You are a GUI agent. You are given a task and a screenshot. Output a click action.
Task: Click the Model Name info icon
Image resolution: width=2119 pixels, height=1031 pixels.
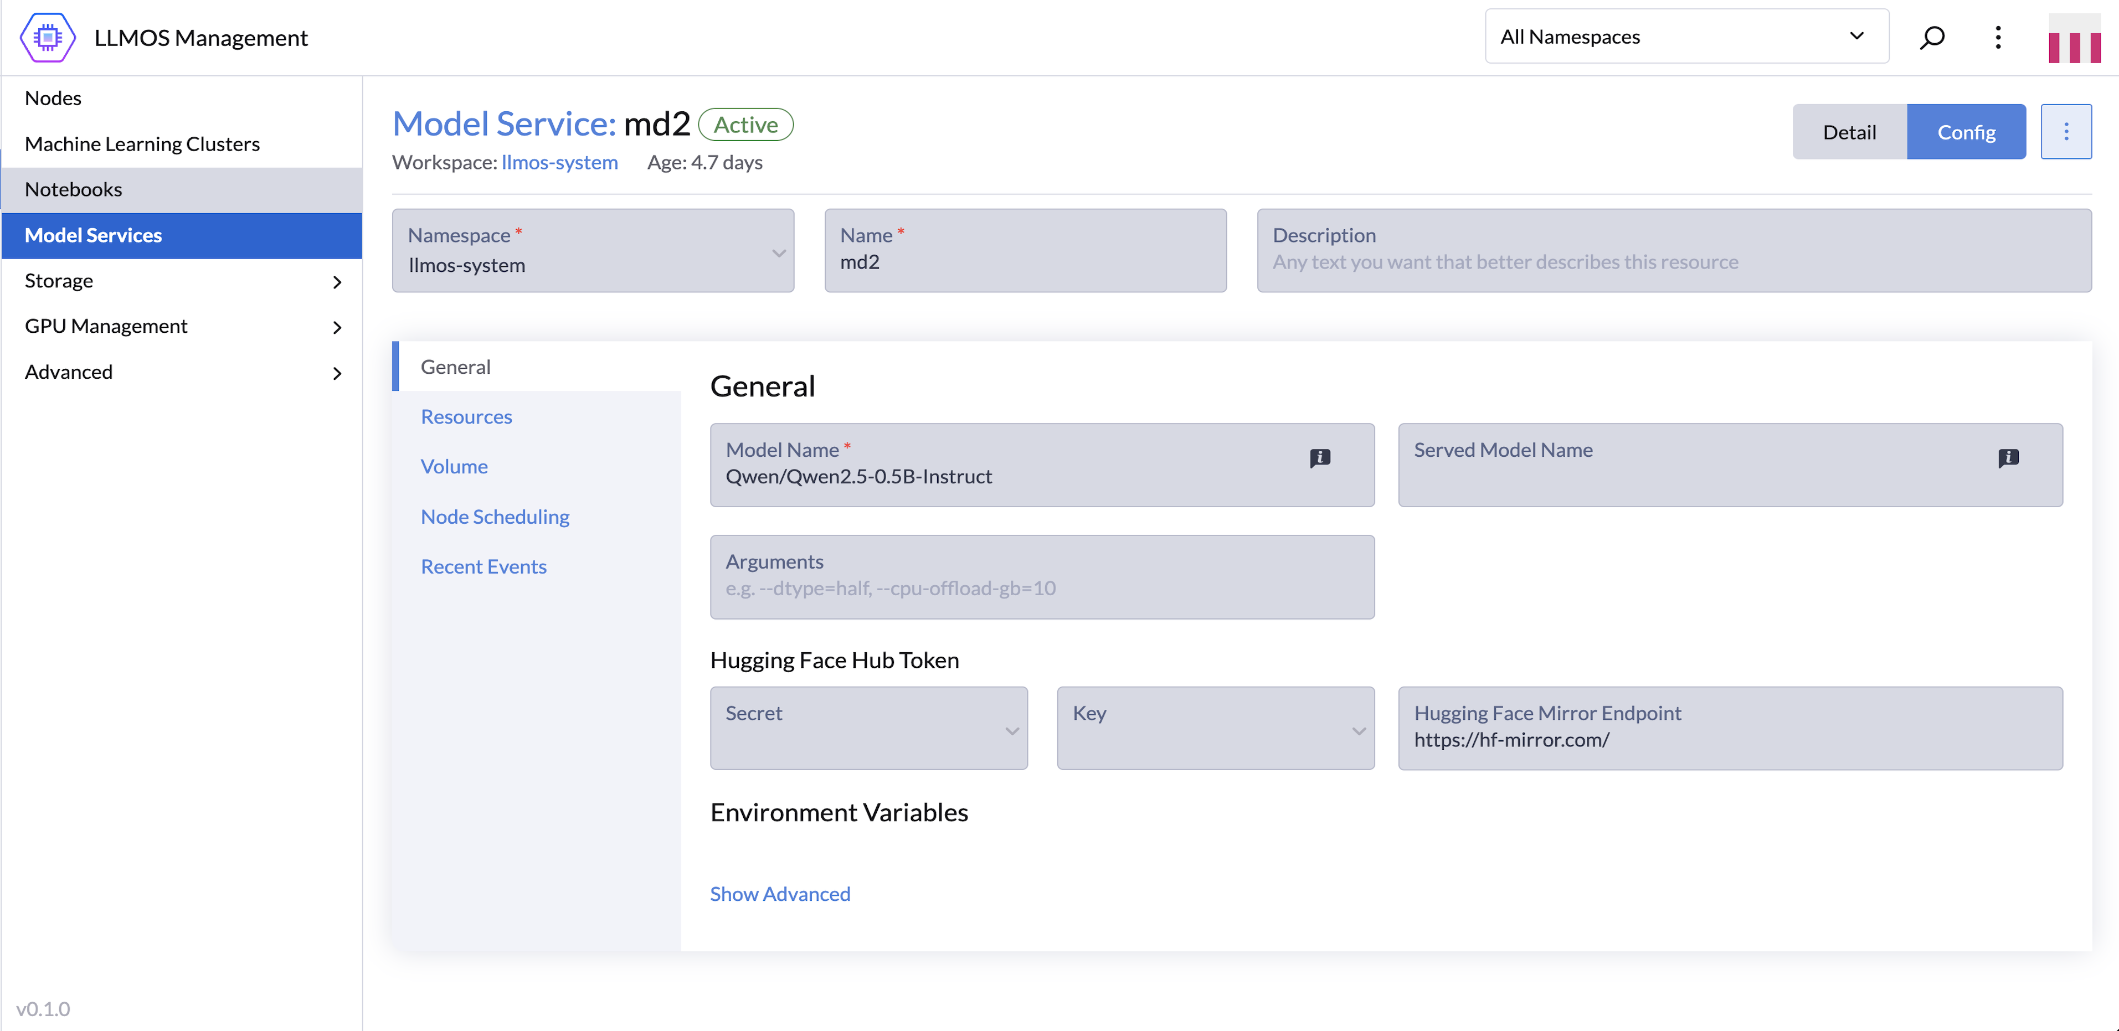tap(1319, 457)
